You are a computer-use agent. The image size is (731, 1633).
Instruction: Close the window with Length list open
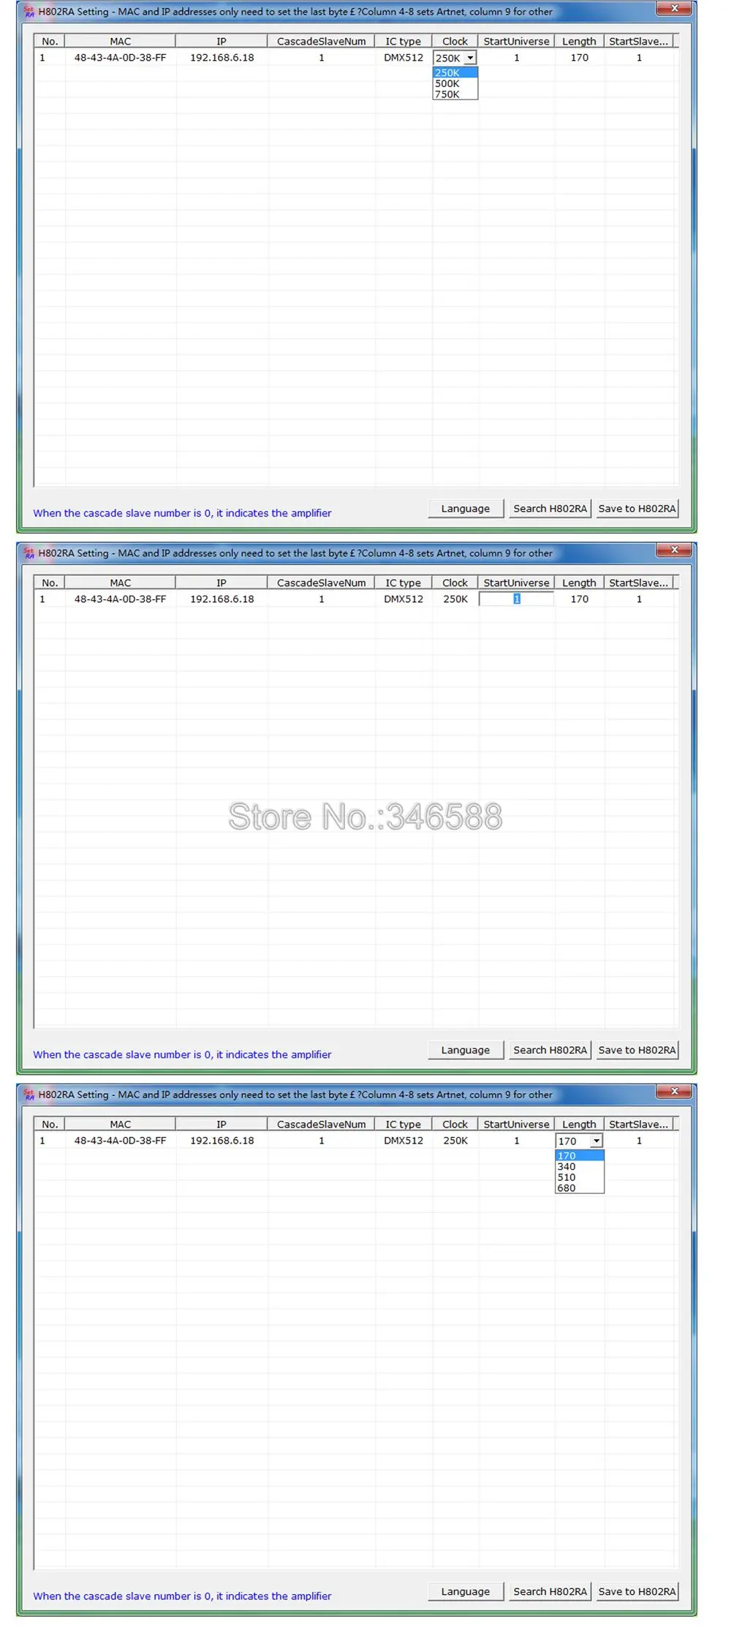click(x=674, y=1092)
